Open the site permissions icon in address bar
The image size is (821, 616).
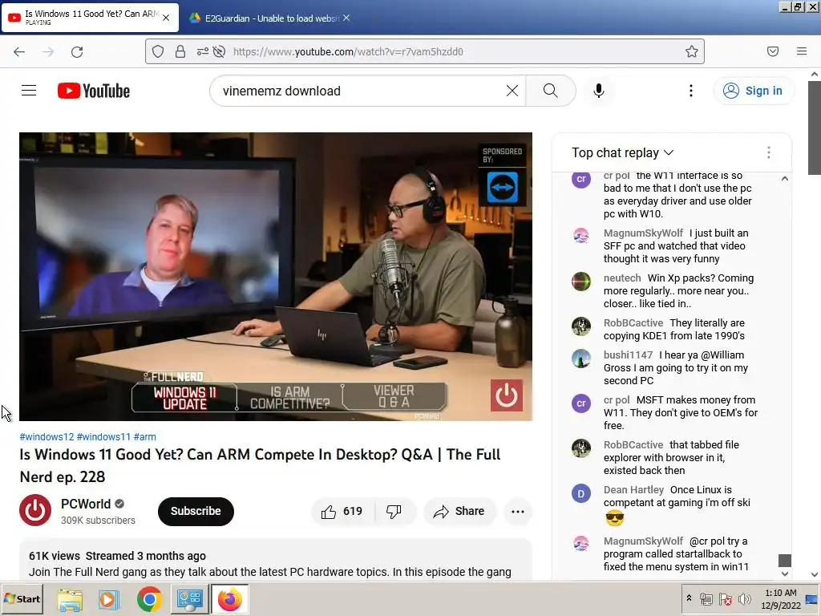pyautogui.click(x=202, y=51)
